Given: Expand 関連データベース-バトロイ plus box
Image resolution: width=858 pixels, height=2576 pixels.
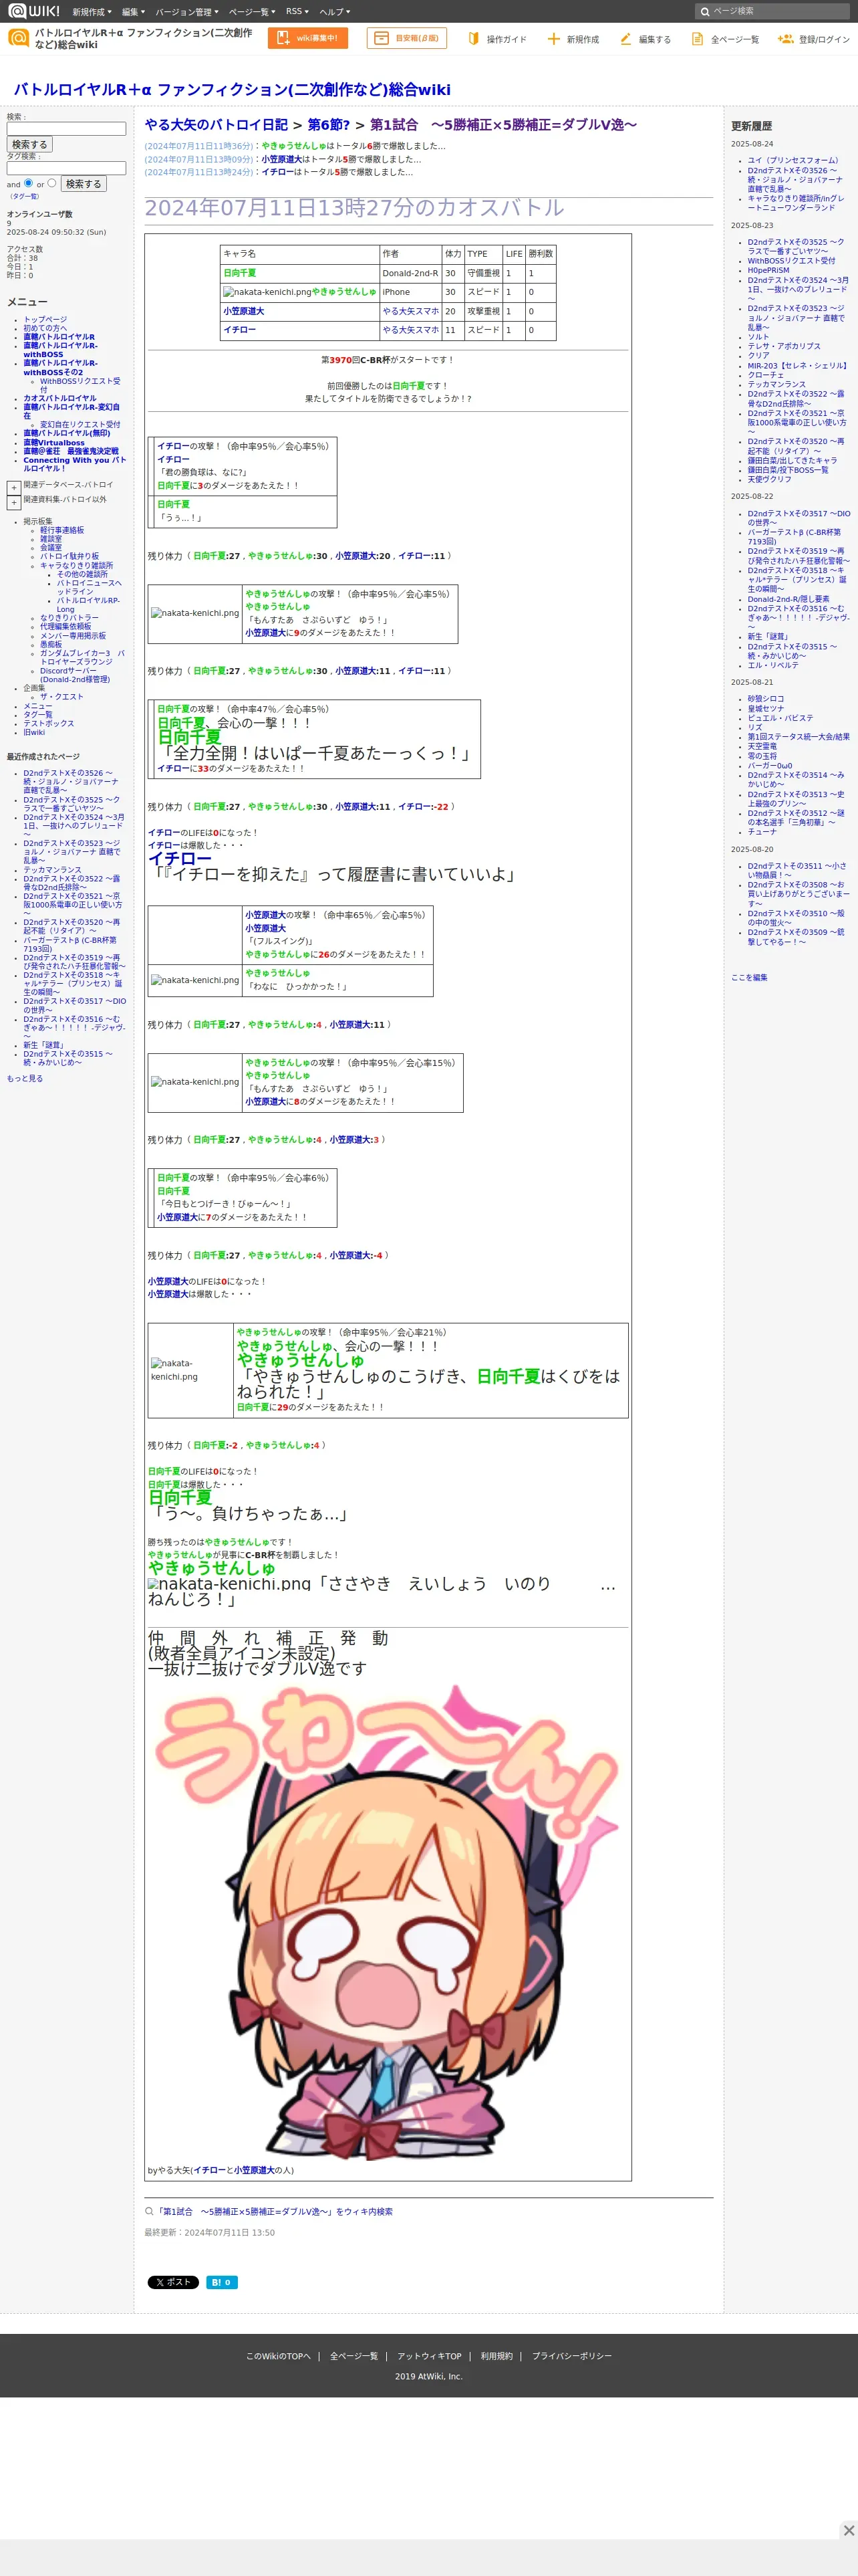Looking at the screenshot, I should click(14, 488).
